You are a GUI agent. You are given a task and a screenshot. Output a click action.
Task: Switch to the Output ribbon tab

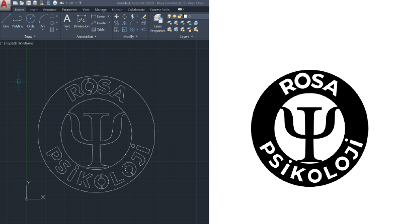117,10
